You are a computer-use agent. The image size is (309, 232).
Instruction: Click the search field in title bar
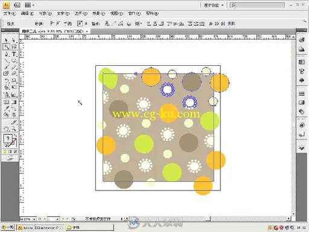[257, 5]
